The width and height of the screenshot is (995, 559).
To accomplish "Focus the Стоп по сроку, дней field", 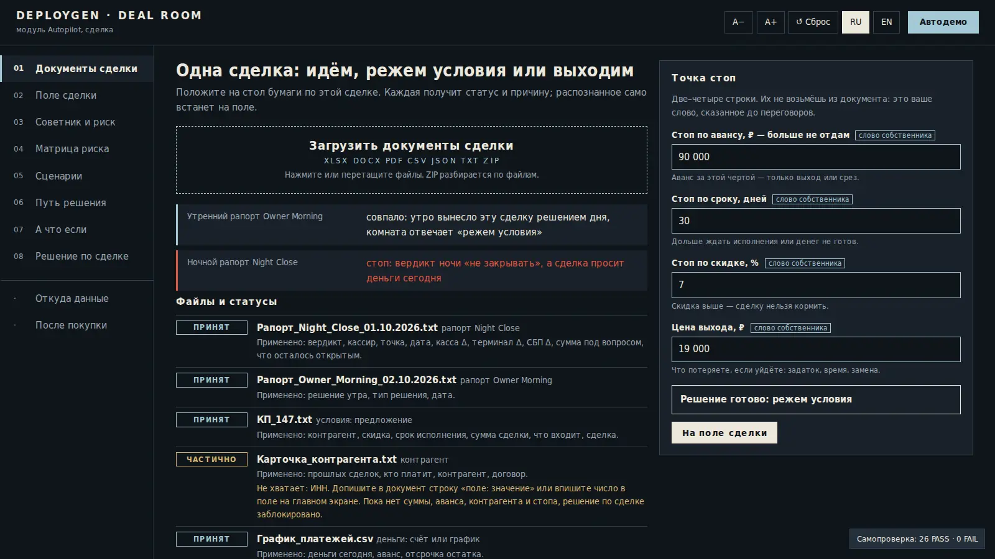I will pos(816,220).
